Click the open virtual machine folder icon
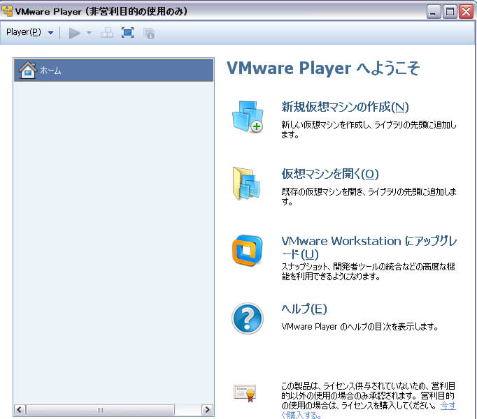Screen dimensions: 477x419 click(x=246, y=184)
